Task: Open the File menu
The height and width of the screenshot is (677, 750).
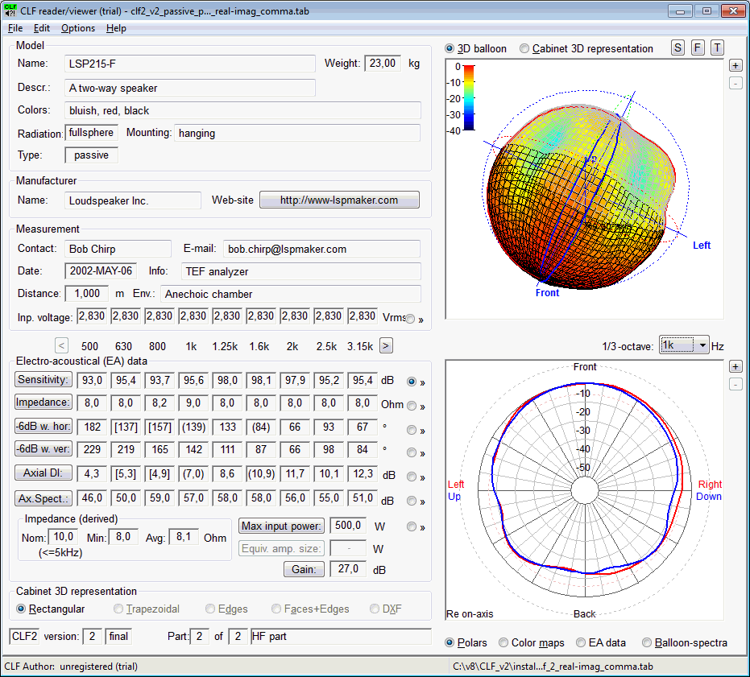Action: point(15,28)
